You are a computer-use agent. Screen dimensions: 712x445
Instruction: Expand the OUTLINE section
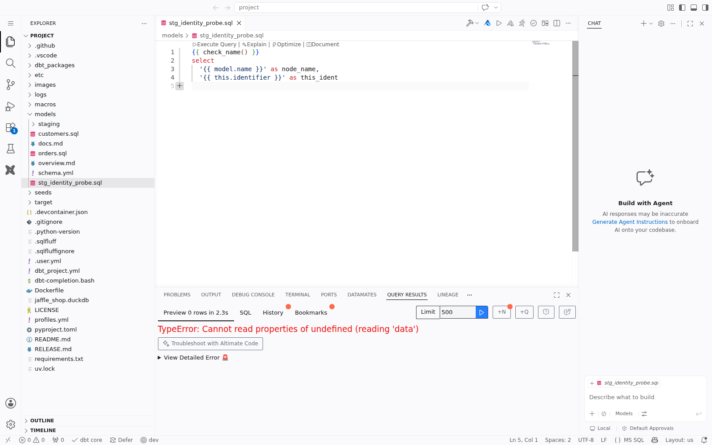(x=88, y=421)
